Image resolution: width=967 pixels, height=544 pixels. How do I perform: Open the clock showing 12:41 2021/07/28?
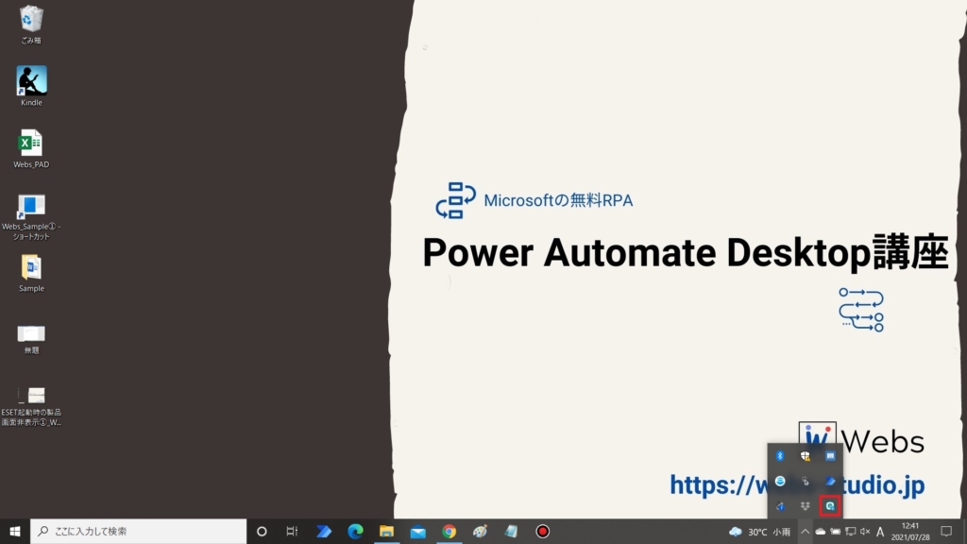coord(910,532)
